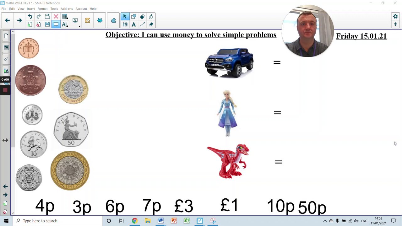The width and height of the screenshot is (402, 226).
Task: Open the Help menu
Action: [93, 9]
